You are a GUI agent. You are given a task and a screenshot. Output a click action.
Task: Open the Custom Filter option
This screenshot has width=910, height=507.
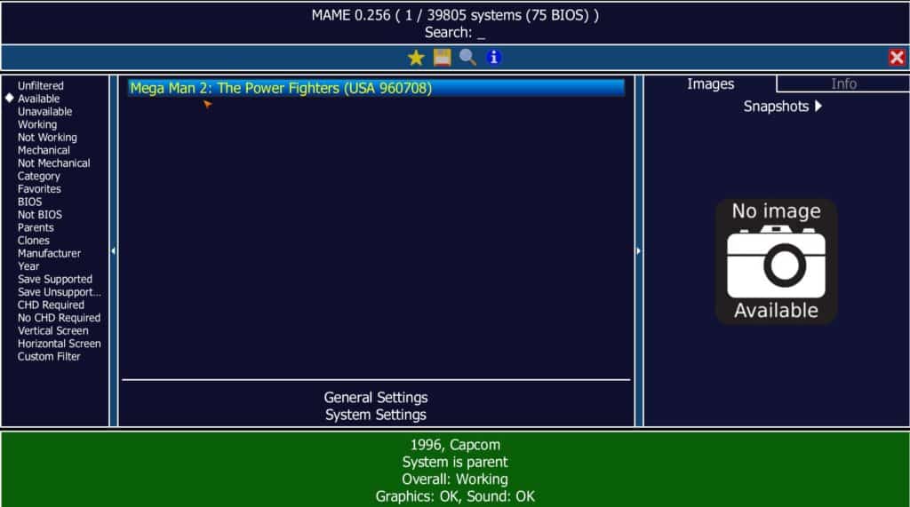(x=49, y=356)
